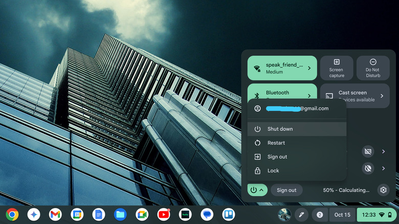Open the Files app
The image size is (399, 224).
click(x=120, y=214)
